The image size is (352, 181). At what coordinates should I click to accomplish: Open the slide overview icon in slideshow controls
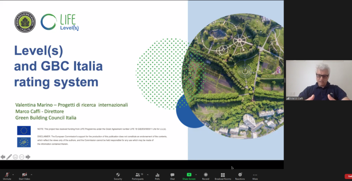coord(15,157)
